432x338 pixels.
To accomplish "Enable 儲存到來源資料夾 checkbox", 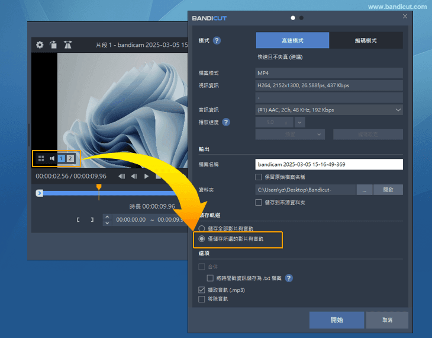I will tap(259, 202).
